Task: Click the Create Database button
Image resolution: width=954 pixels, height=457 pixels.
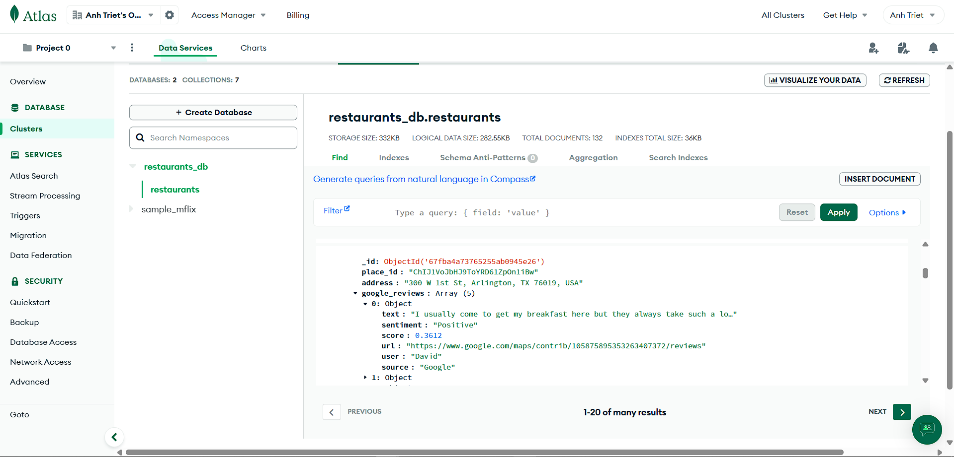Action: pos(213,113)
